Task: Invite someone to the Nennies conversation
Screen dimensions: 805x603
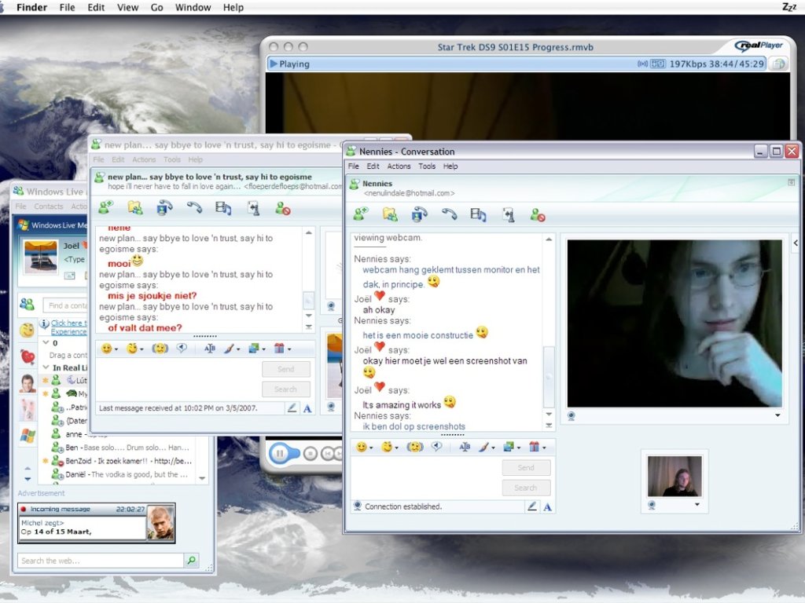Action: [x=360, y=214]
